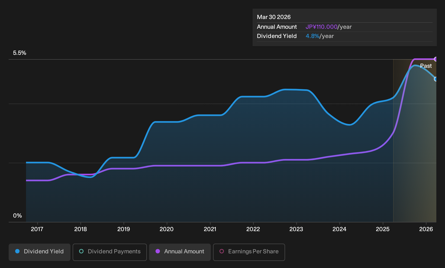445x268 pixels.
Task: Click the 2022 x-axis label
Action: (x=253, y=229)
